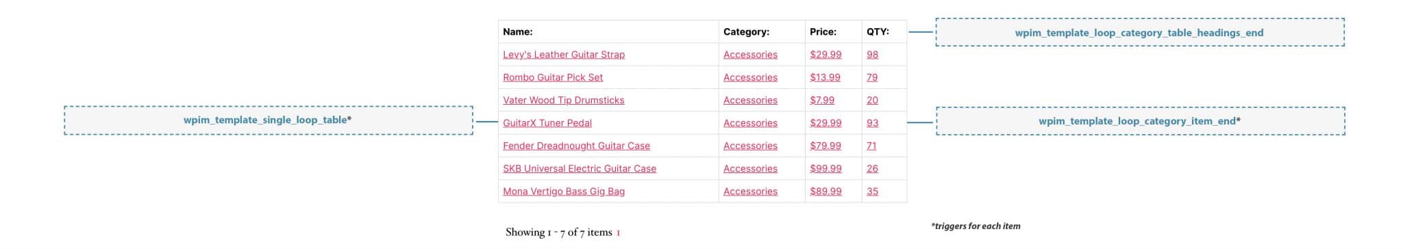Click quantity 98 link
1403x249 pixels.
pos(872,55)
